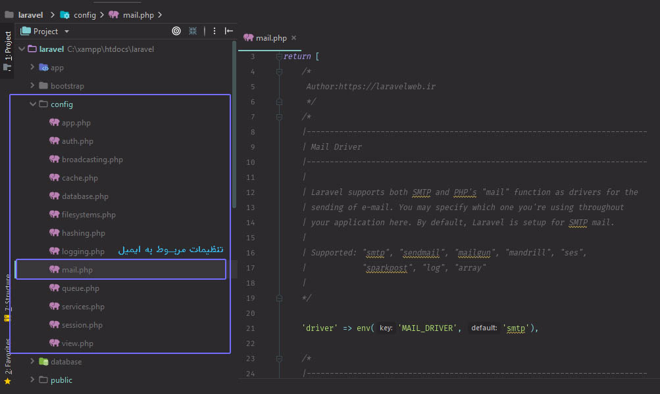
Task: Click the expand/collapse all icon in Project toolbar
Action: point(193,31)
